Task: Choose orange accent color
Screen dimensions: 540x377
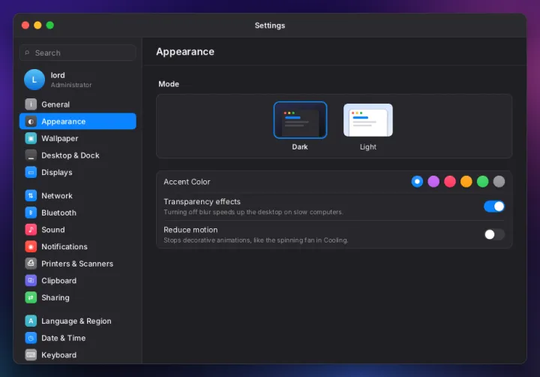Action: [x=466, y=182]
